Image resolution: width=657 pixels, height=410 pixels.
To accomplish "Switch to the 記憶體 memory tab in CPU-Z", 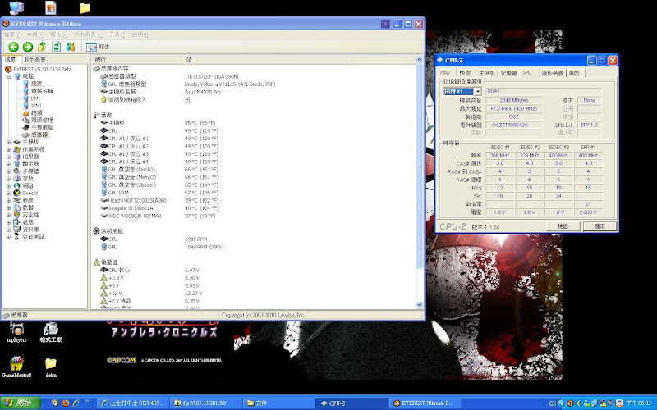I will pos(508,73).
